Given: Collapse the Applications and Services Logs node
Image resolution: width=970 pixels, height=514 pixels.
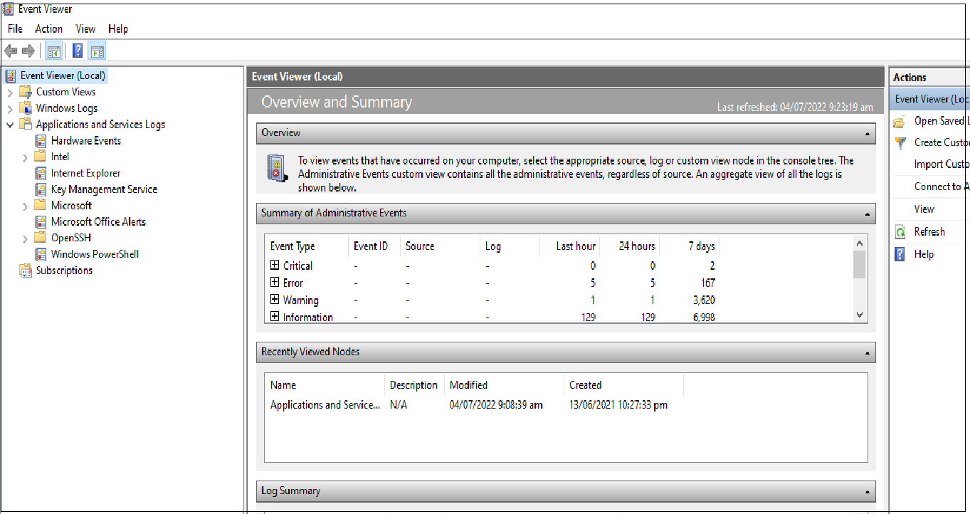Looking at the screenshot, I should [x=9, y=124].
